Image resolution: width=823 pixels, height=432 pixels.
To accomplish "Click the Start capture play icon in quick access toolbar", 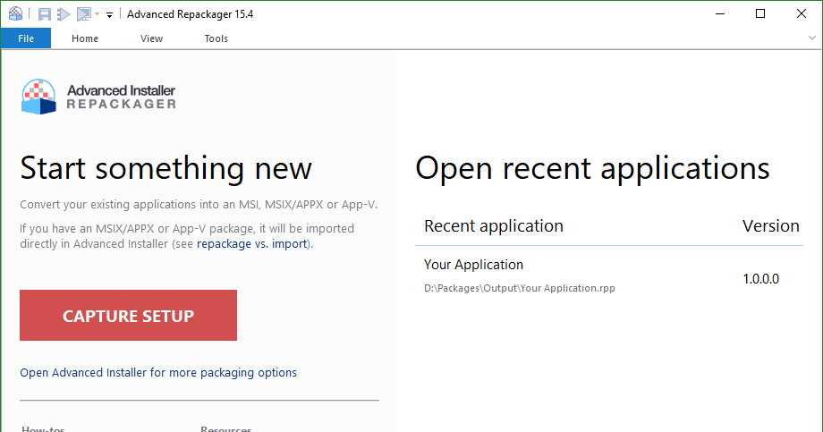I will pos(64,14).
